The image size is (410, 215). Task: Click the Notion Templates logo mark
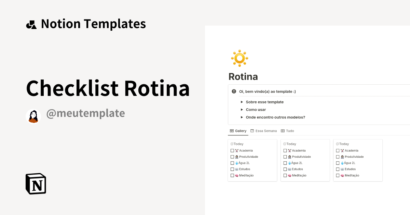31,24
